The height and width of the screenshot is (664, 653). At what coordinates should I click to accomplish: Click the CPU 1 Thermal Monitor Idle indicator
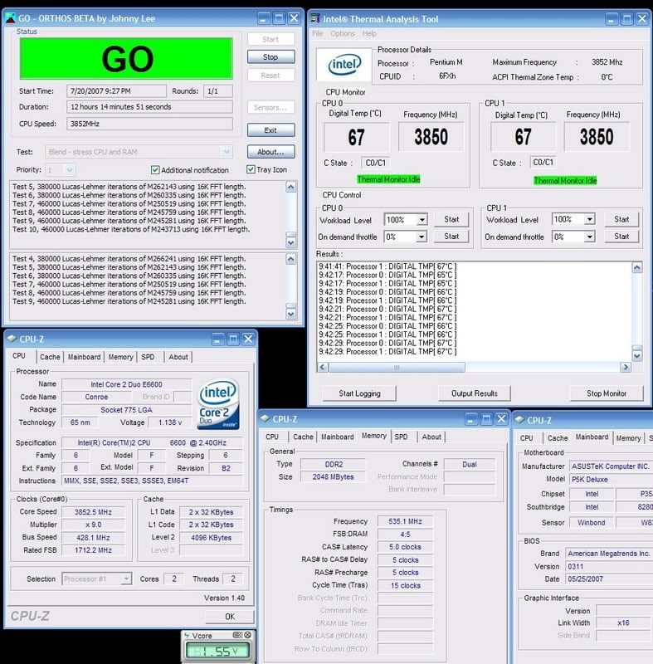[x=565, y=181]
